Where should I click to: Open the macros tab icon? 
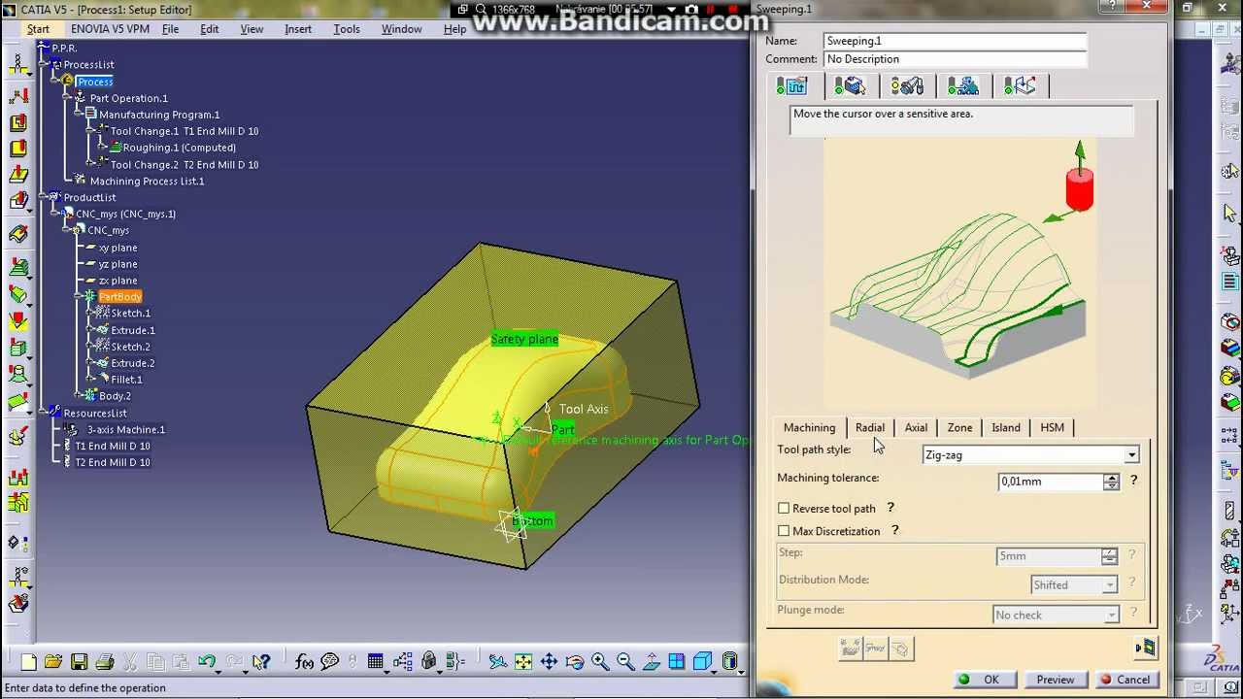pos(1020,86)
